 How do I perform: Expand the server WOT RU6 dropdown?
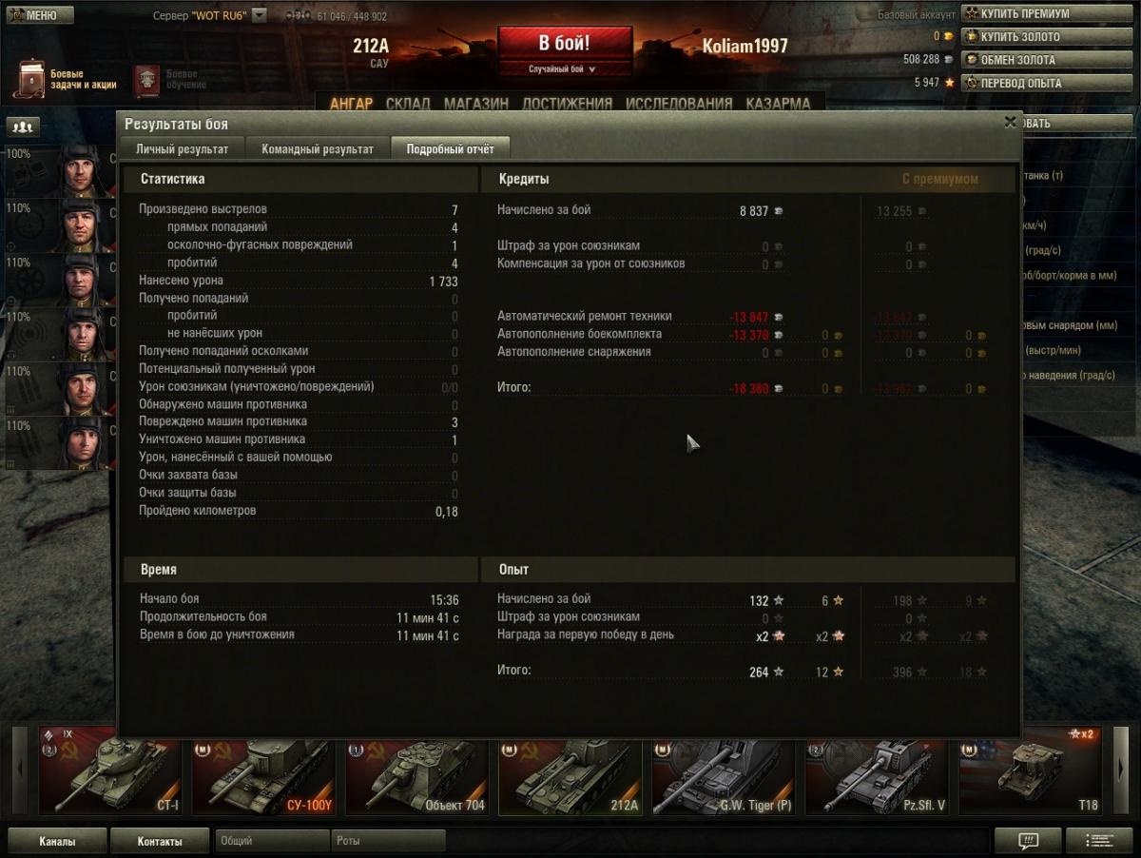(260, 16)
